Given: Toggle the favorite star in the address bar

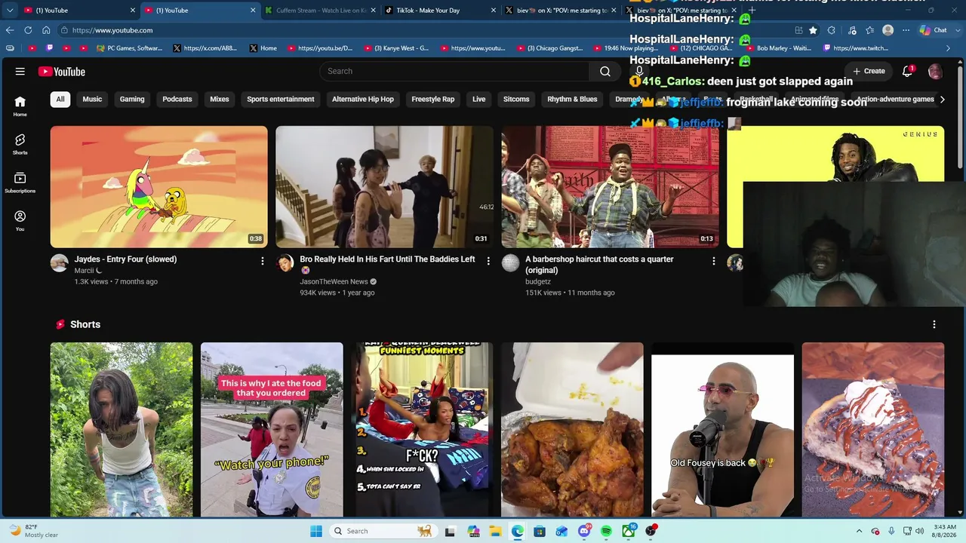Looking at the screenshot, I should (x=813, y=30).
